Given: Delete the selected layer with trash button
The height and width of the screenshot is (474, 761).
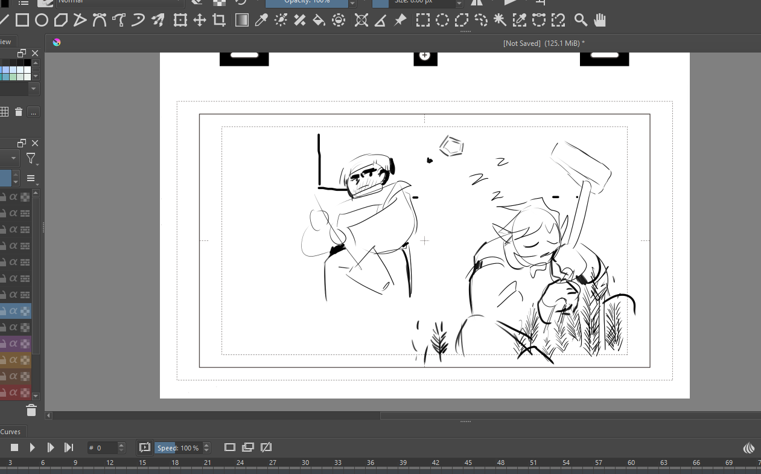Looking at the screenshot, I should [x=31, y=411].
